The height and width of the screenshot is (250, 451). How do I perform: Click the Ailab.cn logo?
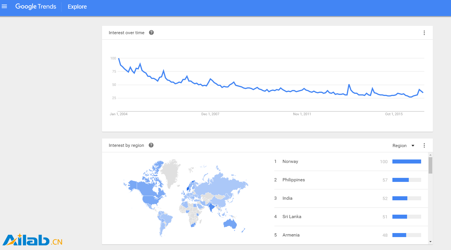click(32, 240)
